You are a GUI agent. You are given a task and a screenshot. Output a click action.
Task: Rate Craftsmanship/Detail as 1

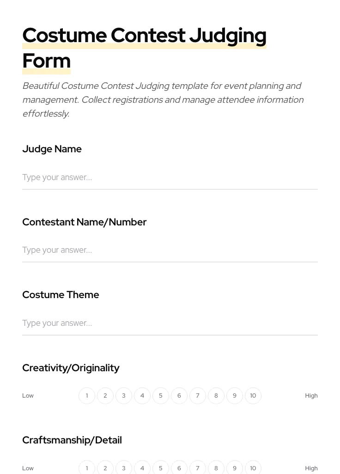click(x=87, y=468)
